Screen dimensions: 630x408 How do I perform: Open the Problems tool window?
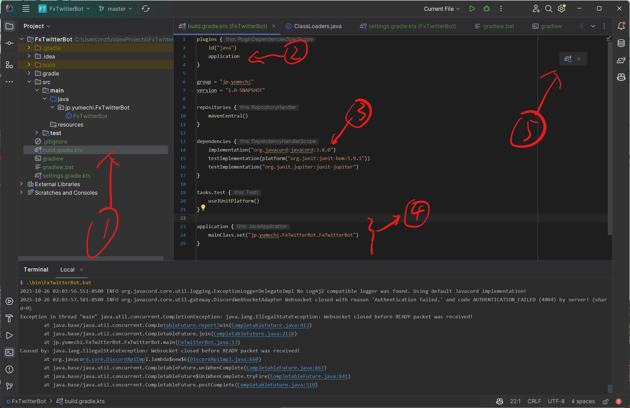[9, 369]
